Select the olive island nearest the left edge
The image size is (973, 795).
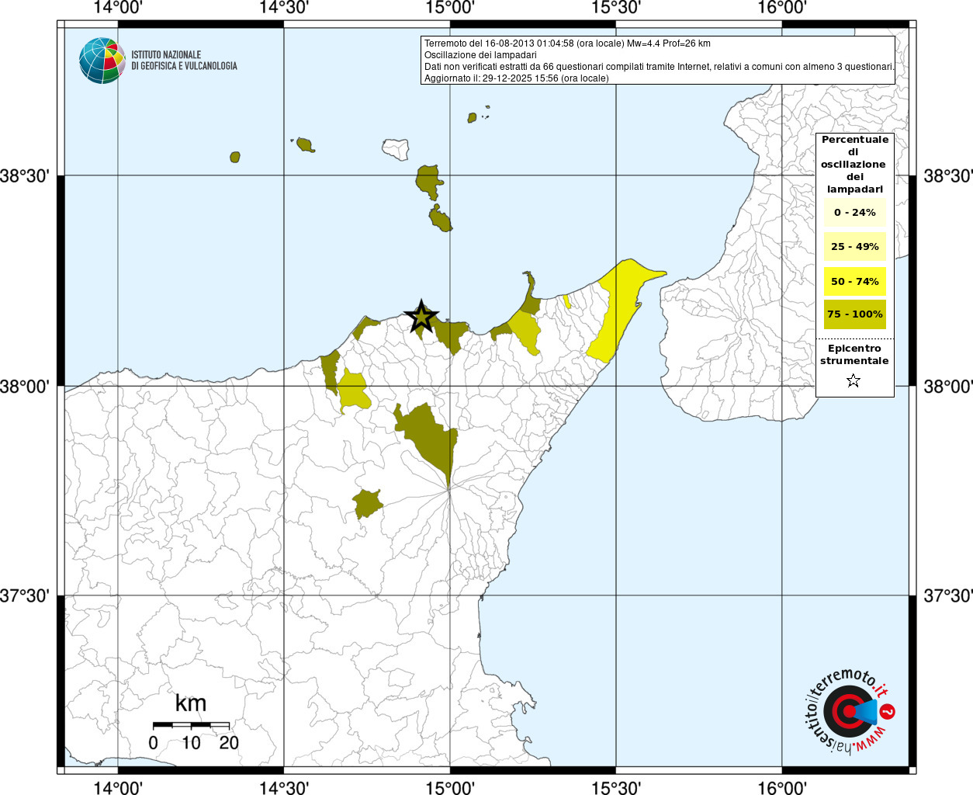tap(235, 157)
